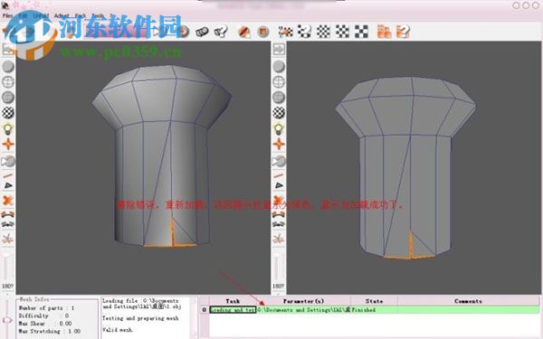This screenshot has height=339, width=543.
Task: Select the edge line tool in right viewport toolbar
Action: coord(279,175)
